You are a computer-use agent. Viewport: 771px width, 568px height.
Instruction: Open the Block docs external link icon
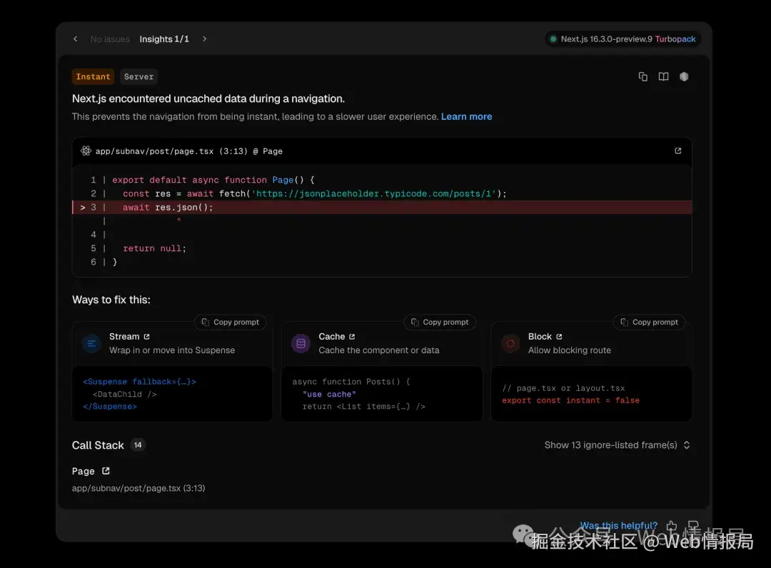point(559,337)
